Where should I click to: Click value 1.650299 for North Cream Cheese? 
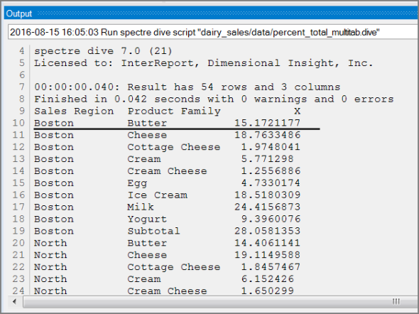point(268,291)
